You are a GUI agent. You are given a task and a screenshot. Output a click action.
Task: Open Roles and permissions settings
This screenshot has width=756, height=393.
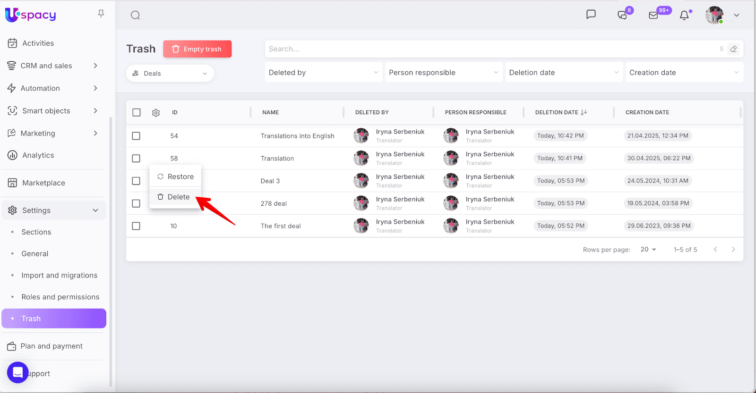(60, 297)
